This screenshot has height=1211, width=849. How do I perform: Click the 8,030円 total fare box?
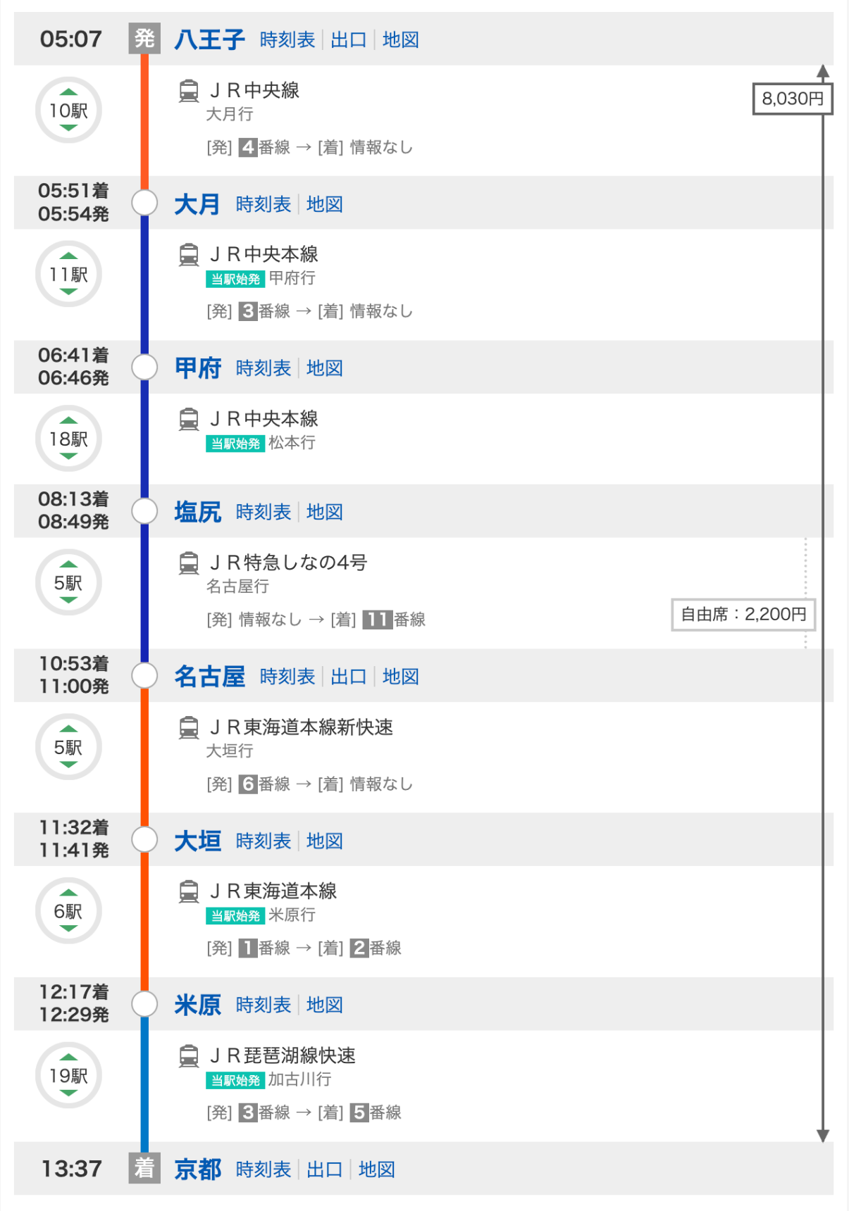(x=793, y=99)
